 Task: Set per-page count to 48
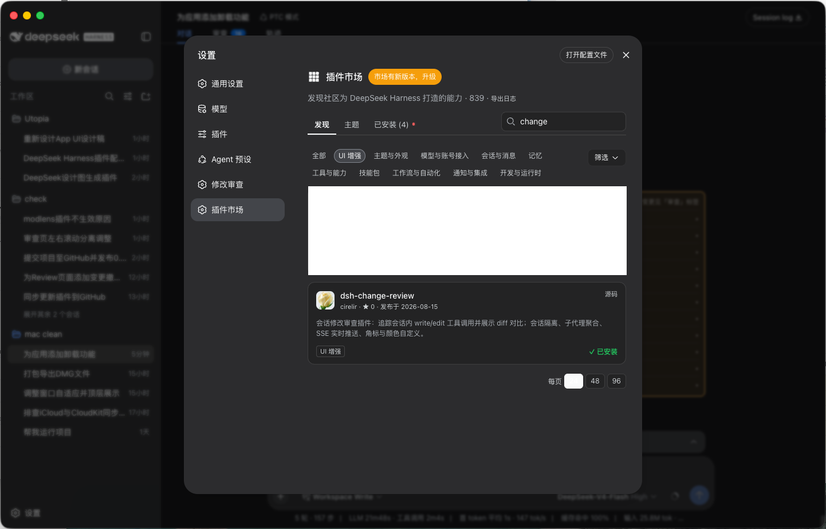(595, 381)
